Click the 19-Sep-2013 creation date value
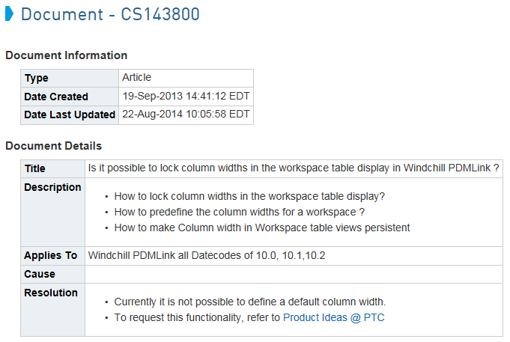Screen dimensions: 510x342 click(x=186, y=97)
